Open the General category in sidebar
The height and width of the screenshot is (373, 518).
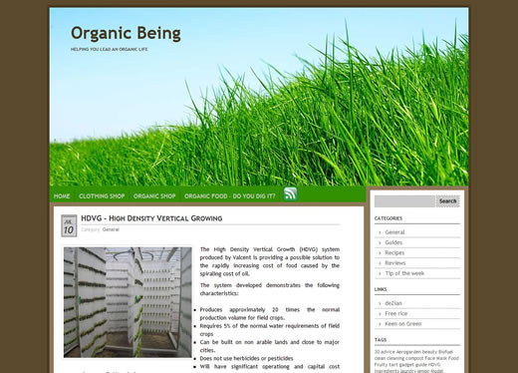point(394,232)
